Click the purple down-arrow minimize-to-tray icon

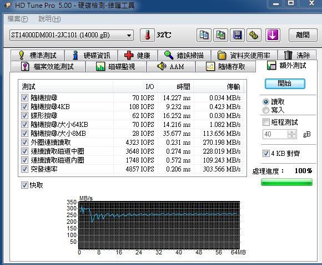(273, 35)
